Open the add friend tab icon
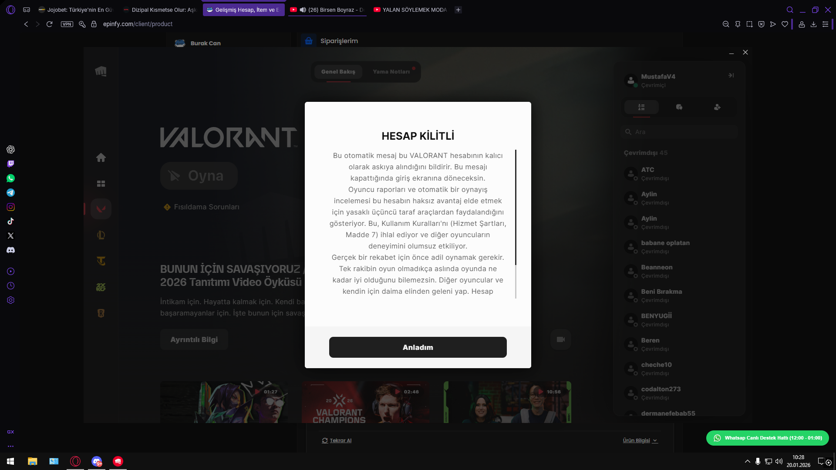The width and height of the screenshot is (836, 470). [717, 107]
